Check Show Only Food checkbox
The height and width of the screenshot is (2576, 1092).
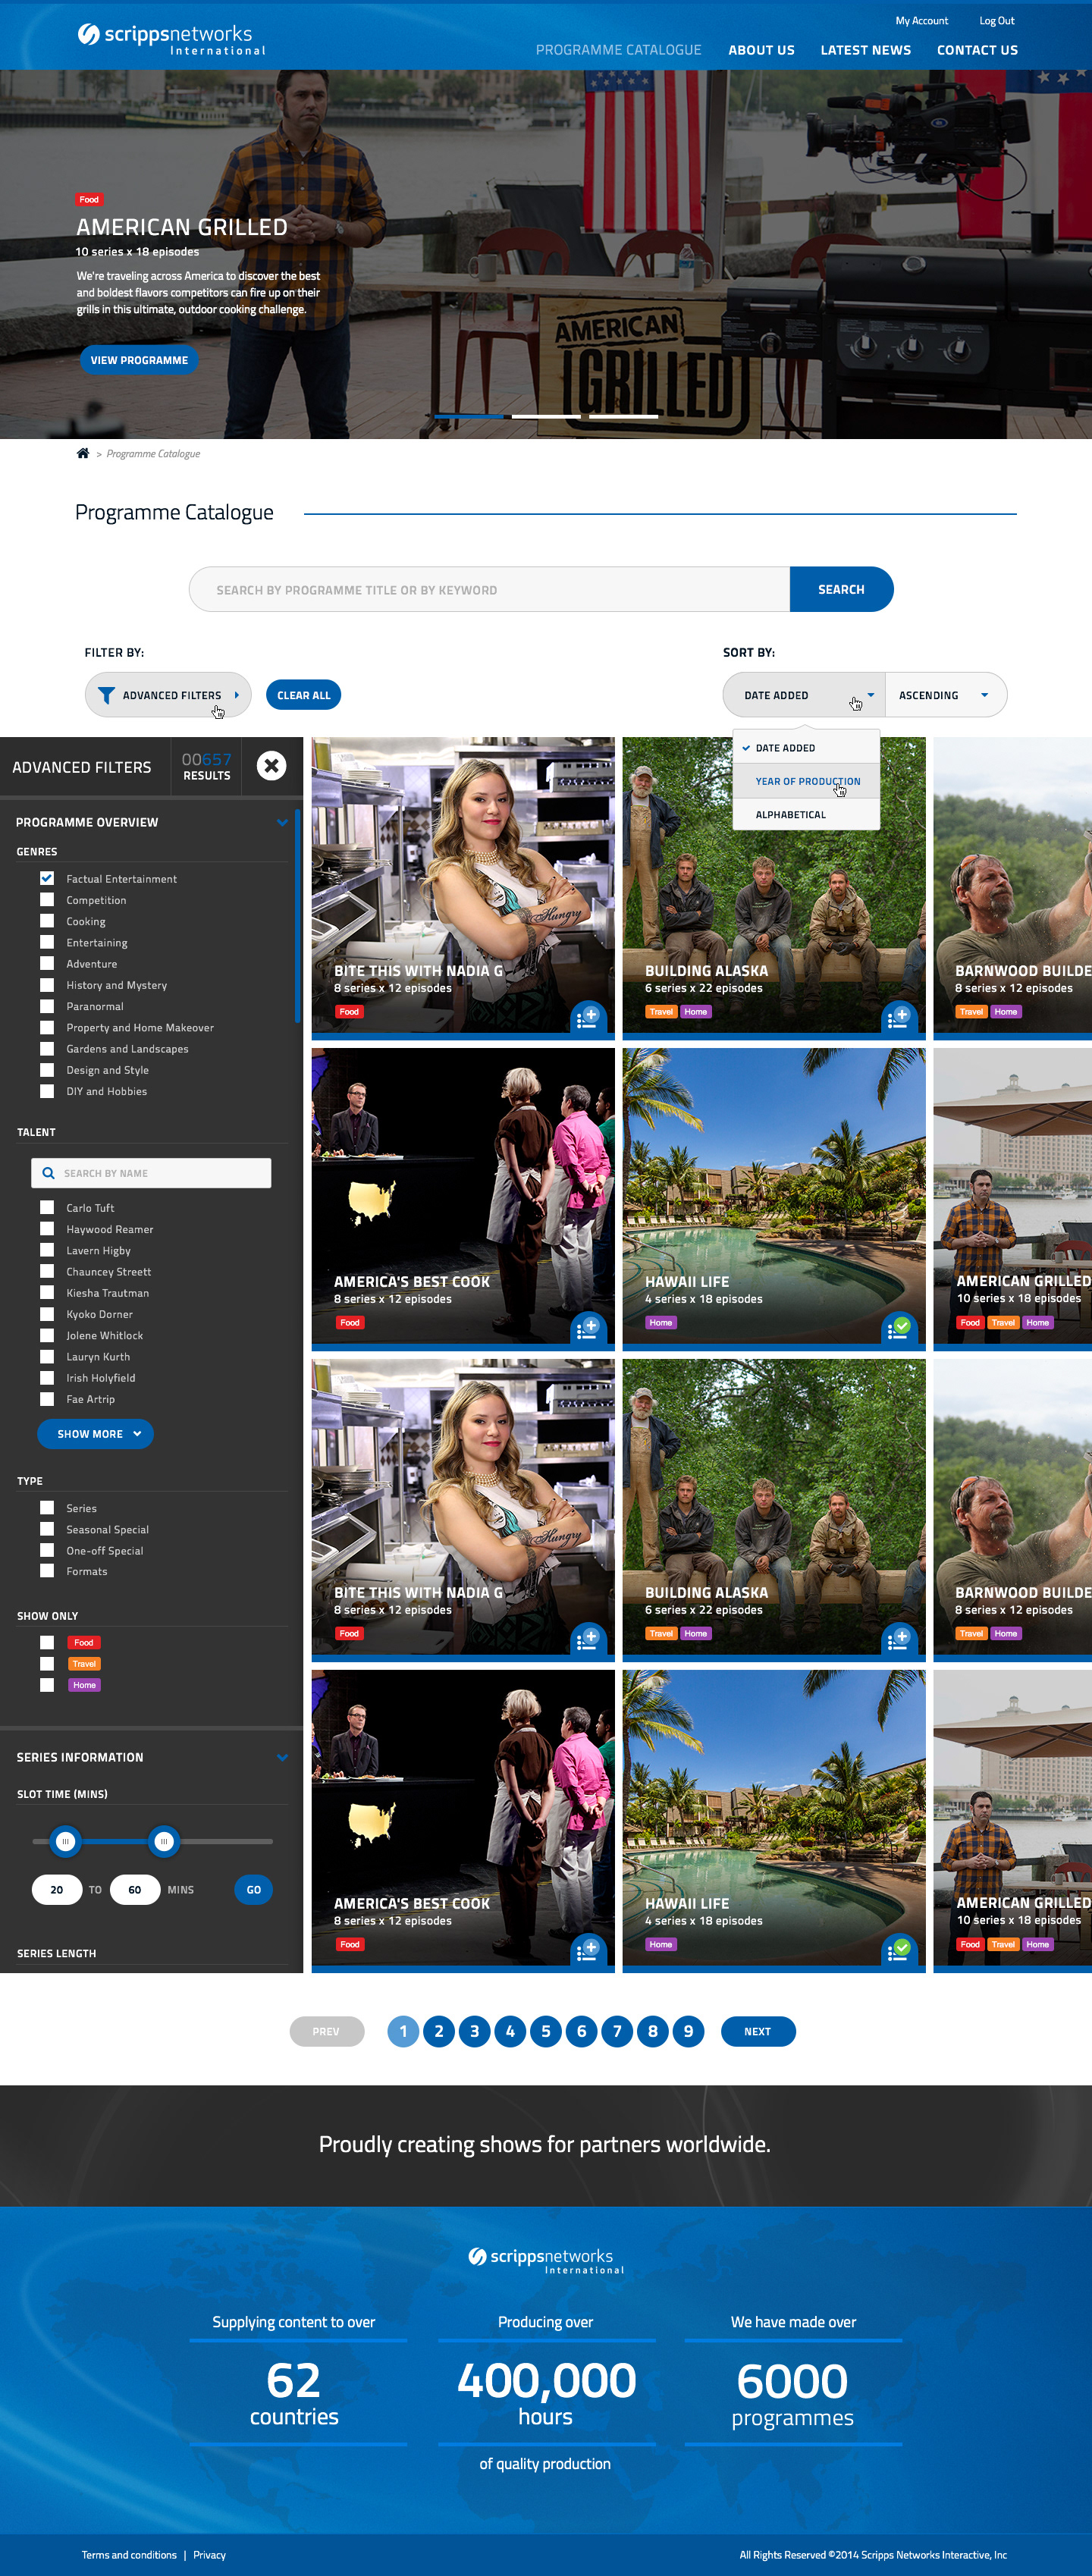47,1642
